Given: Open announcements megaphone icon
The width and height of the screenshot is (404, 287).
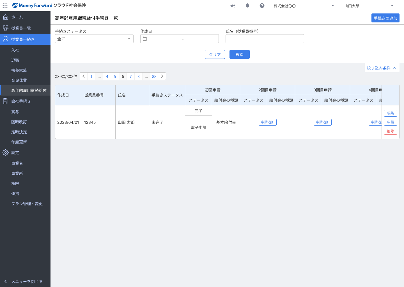Looking at the screenshot, I should tap(233, 6).
